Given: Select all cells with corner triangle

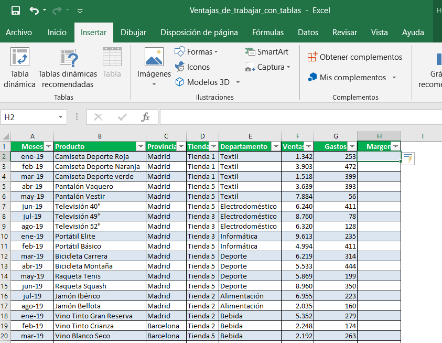Looking at the screenshot, I should [6, 136].
